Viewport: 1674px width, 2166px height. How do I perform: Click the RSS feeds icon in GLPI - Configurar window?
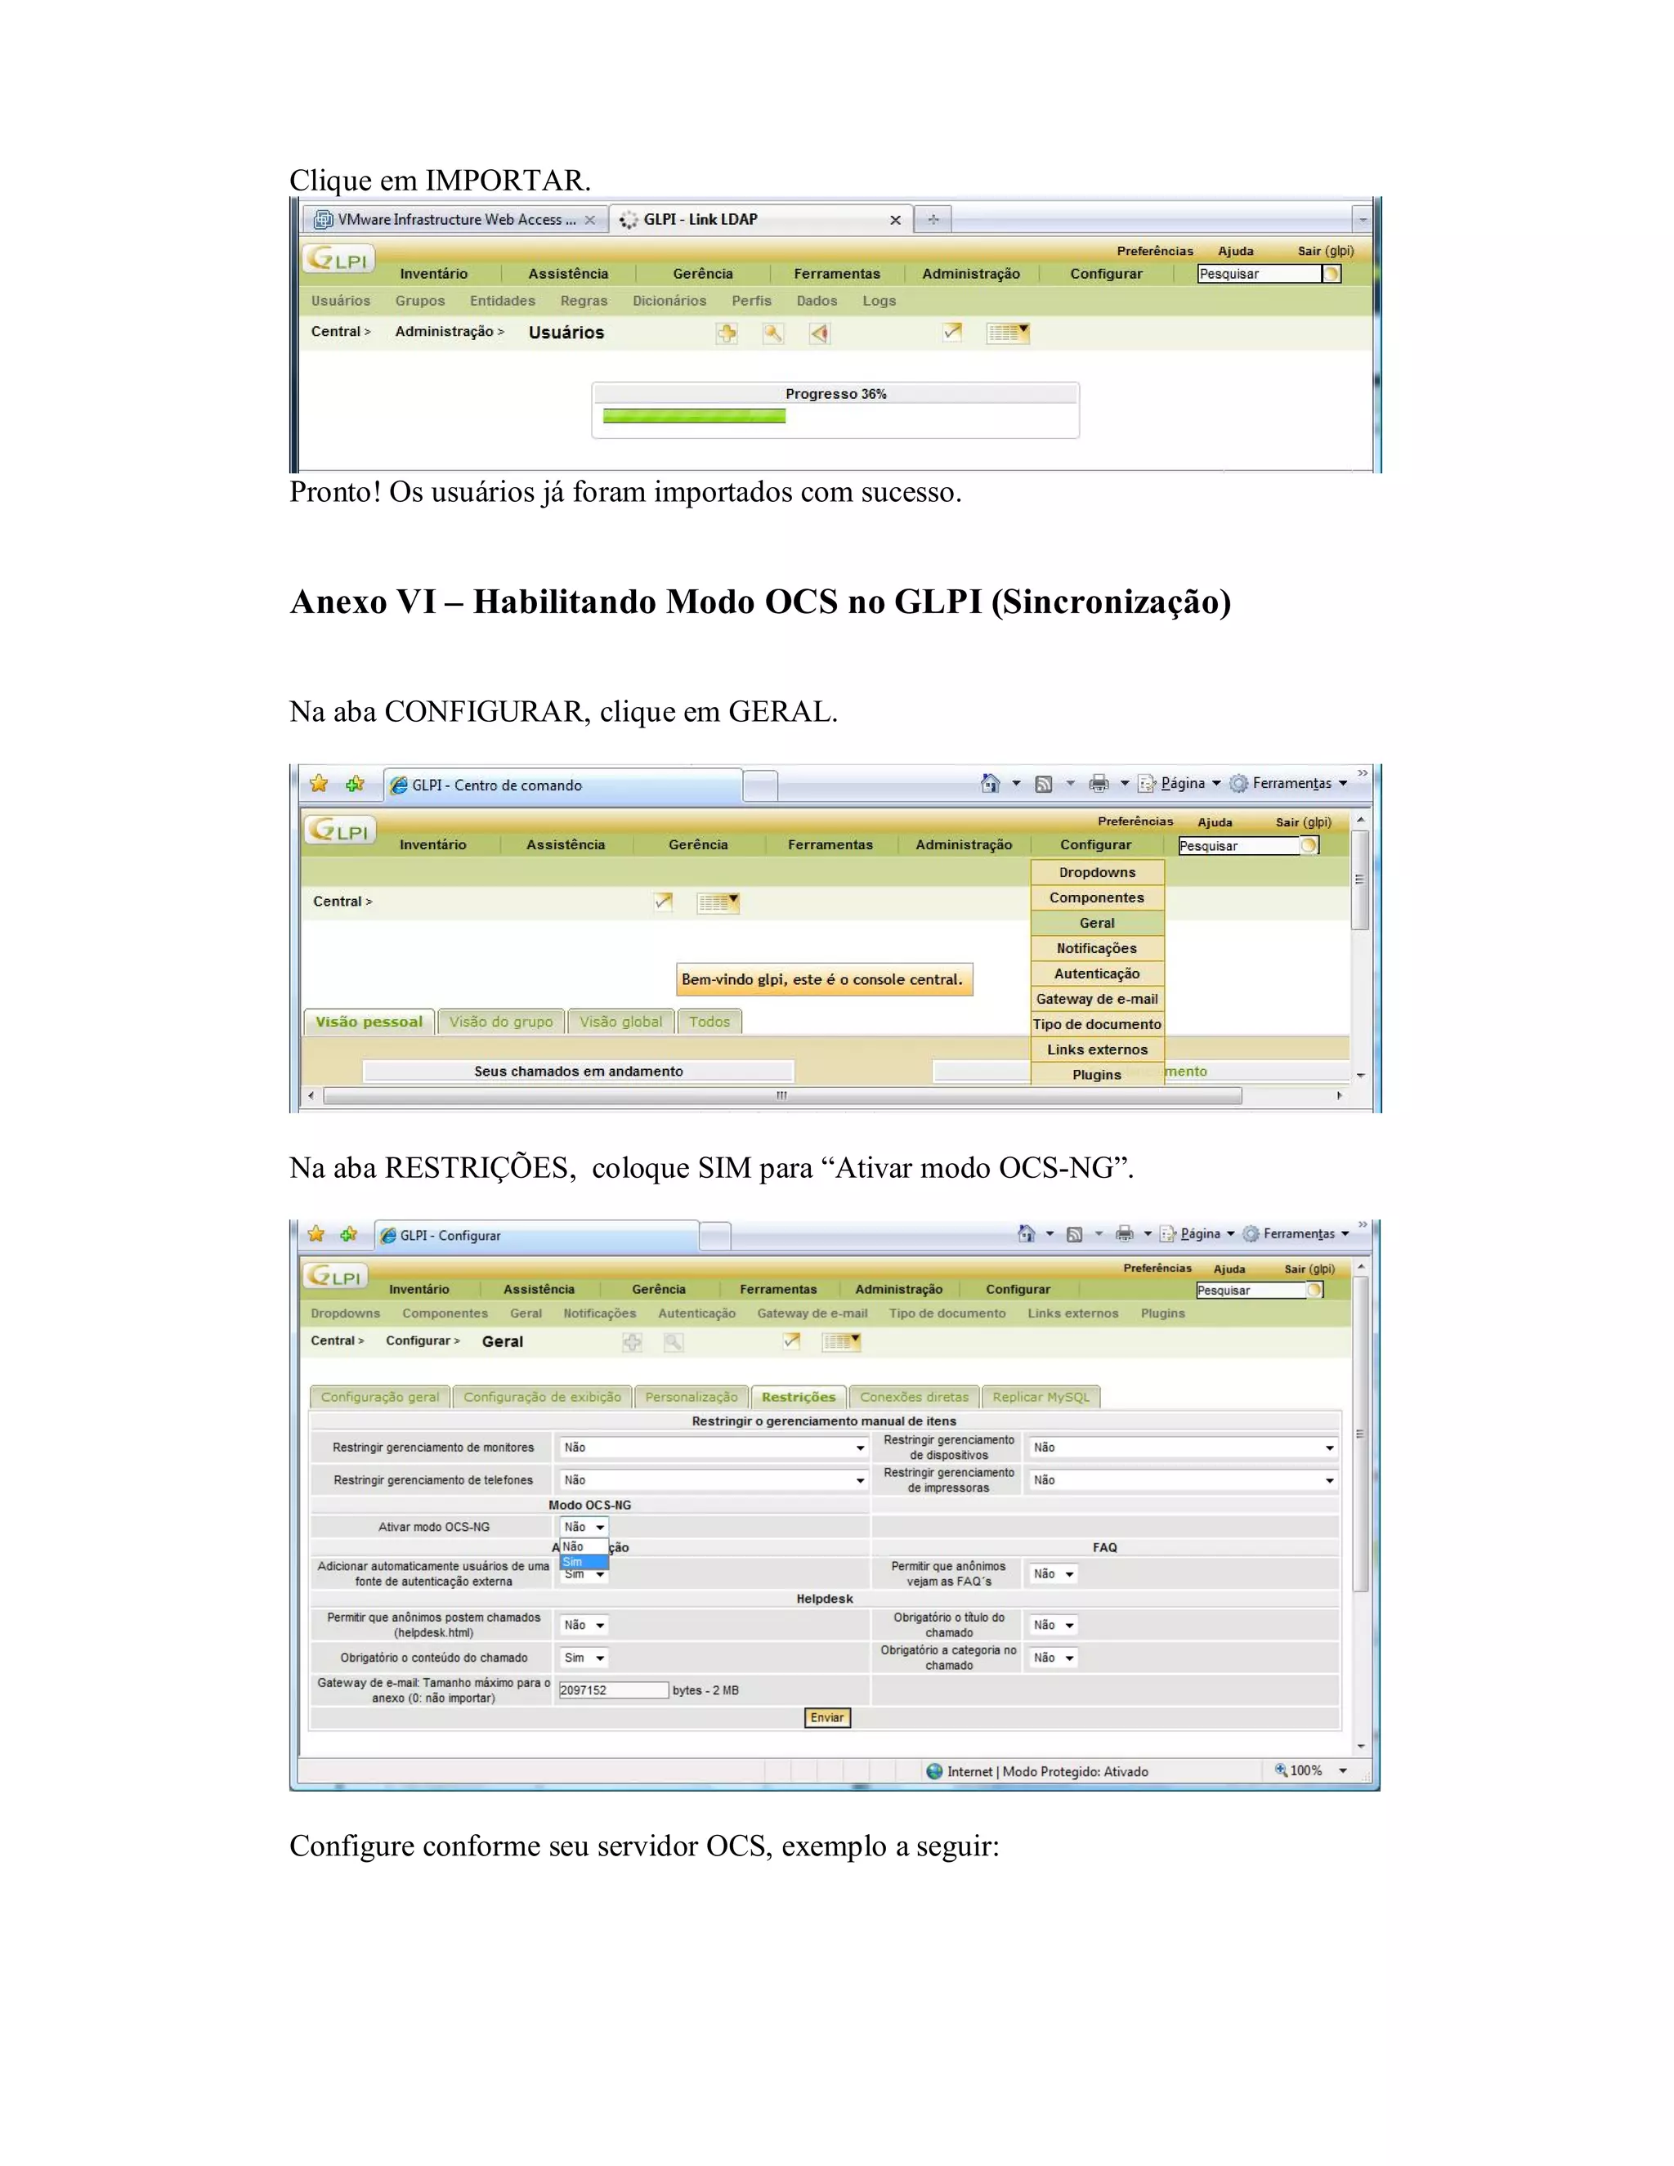pyautogui.click(x=1074, y=1235)
